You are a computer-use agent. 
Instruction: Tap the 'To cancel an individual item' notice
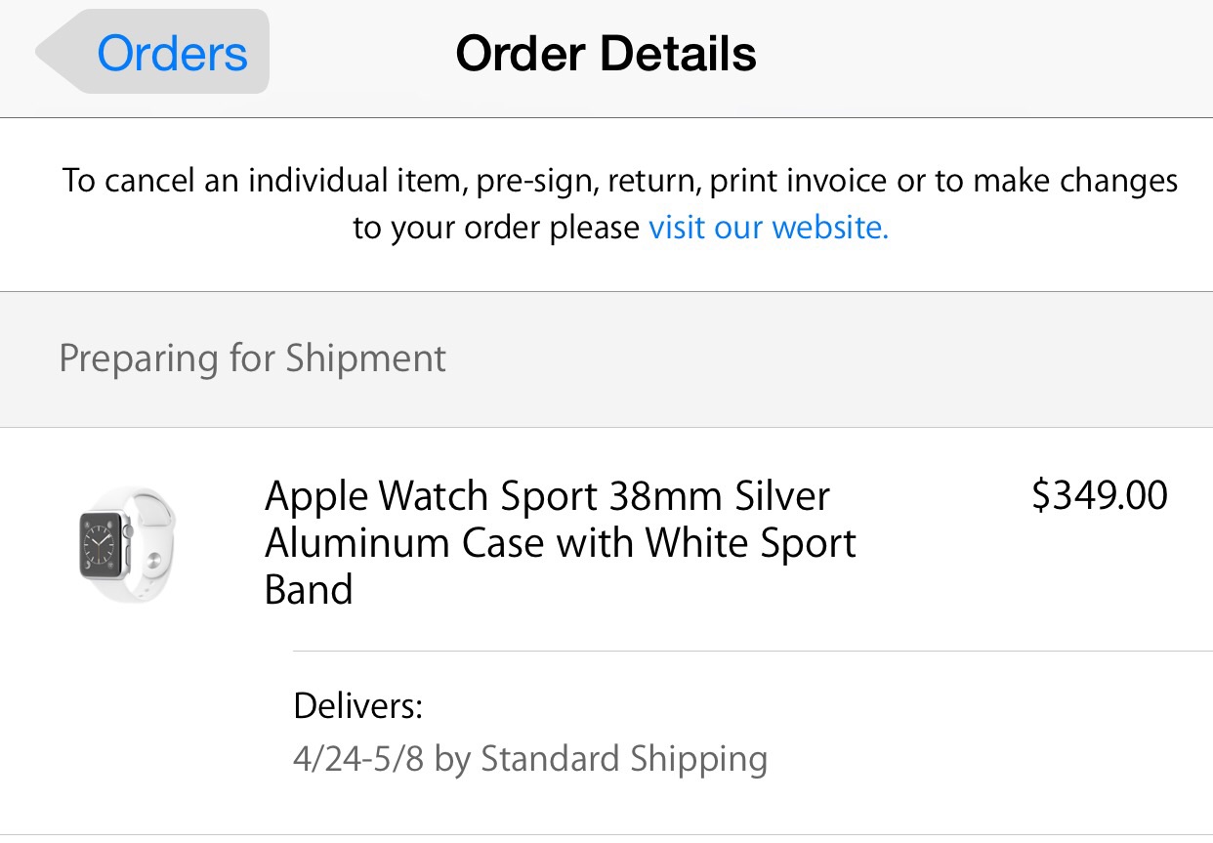pos(620,204)
